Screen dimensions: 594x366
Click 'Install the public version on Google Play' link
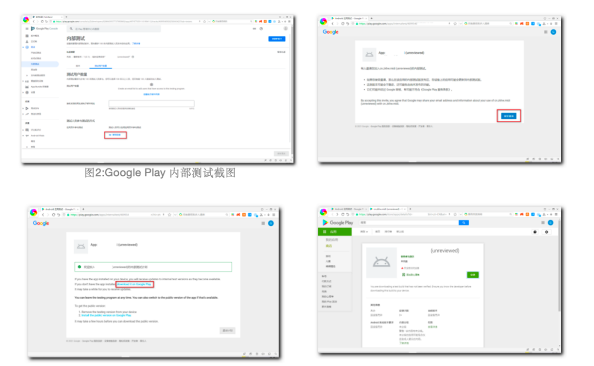(x=107, y=315)
